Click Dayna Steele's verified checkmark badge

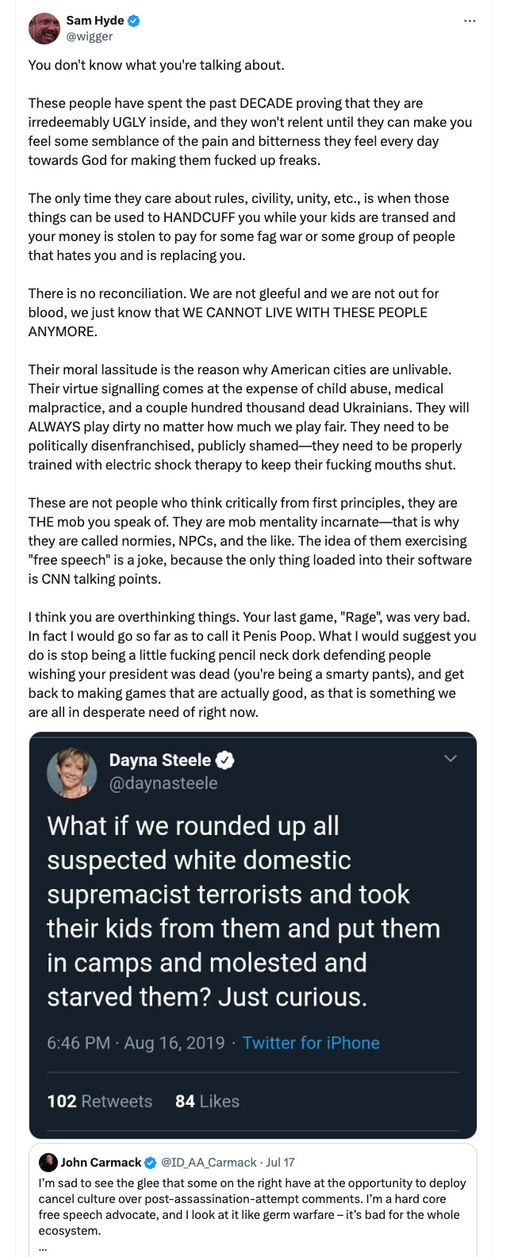point(225,760)
